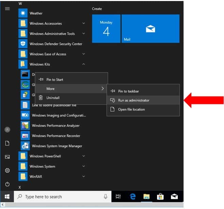Open the Monday 4 calendar tile

(x=106, y=29)
